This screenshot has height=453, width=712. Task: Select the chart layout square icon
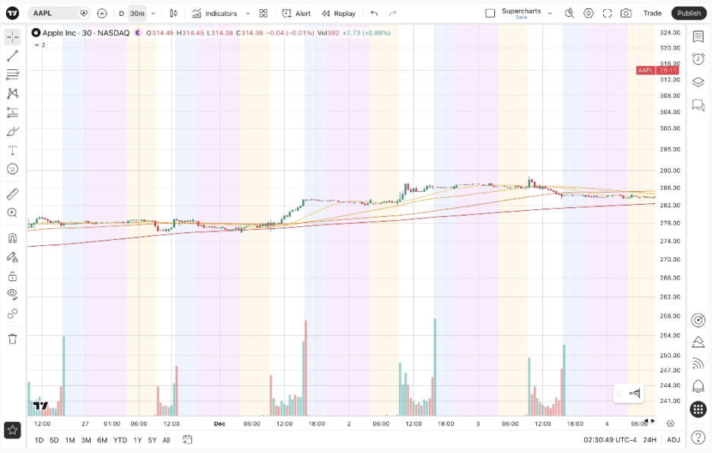[x=490, y=13]
